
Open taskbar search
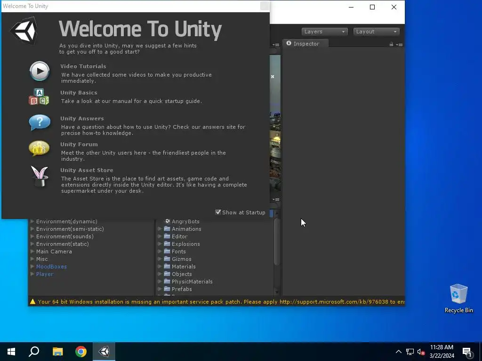point(34,352)
